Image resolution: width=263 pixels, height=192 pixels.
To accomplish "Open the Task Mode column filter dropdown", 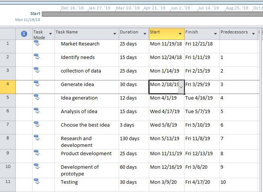I will tap(50, 34).
